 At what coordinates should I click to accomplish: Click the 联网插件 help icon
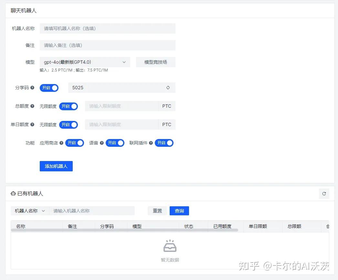pyautogui.click(x=151, y=143)
